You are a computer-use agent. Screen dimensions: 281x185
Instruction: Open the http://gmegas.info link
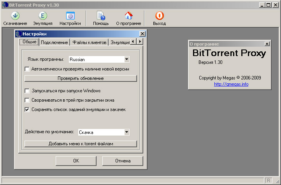pyautogui.click(x=231, y=84)
